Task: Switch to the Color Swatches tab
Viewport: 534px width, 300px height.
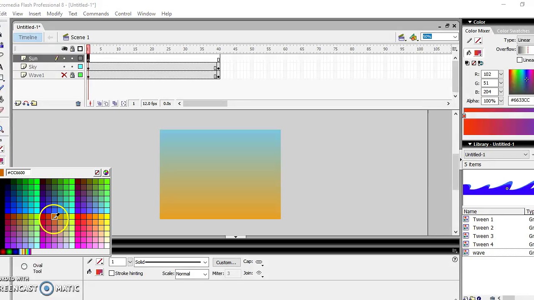Action: [x=513, y=31]
